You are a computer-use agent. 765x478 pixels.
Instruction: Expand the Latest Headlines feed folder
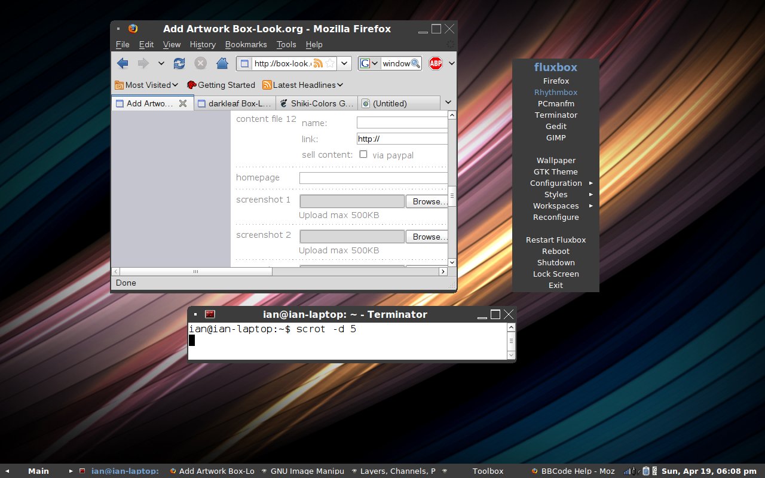coord(303,85)
